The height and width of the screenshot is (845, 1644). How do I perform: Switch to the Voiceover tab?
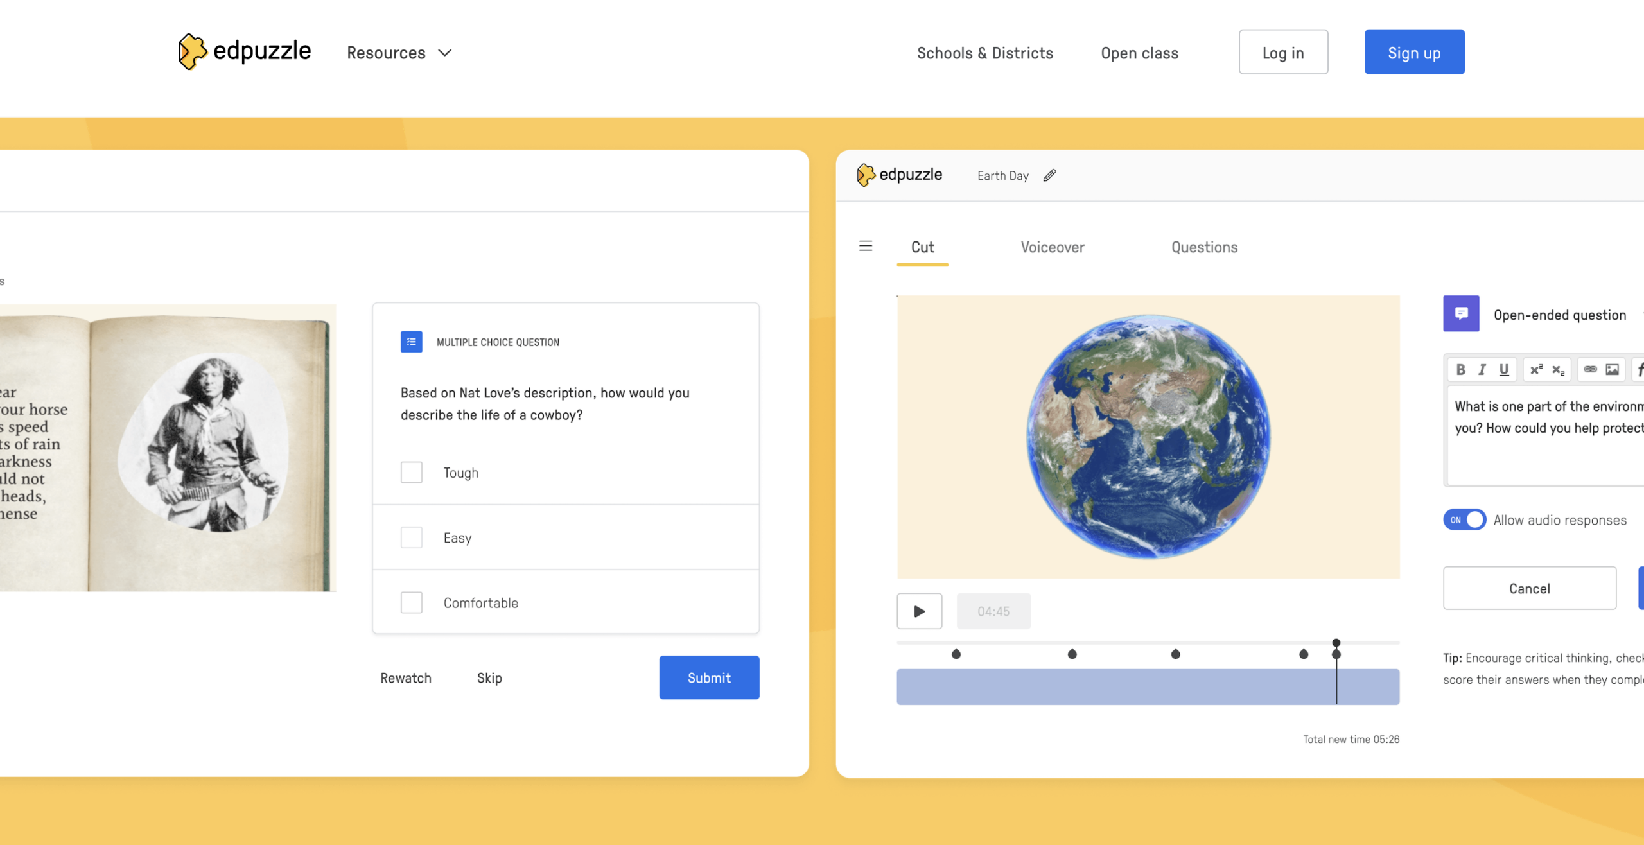[x=1052, y=247]
